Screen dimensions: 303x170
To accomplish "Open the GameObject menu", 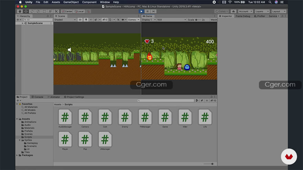I will point(71,2).
